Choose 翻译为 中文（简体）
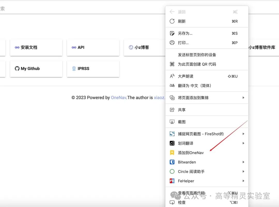 (x=207, y=86)
